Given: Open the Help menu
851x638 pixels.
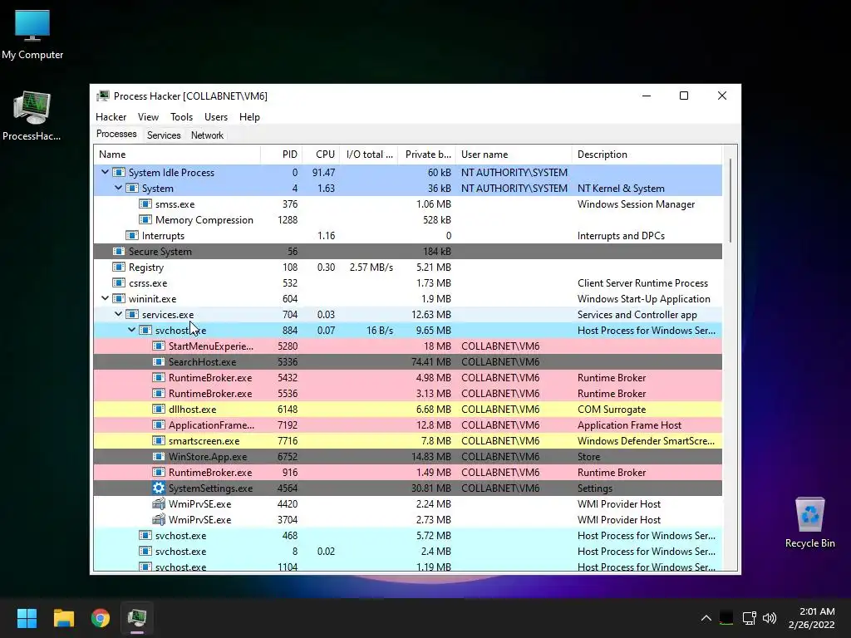Looking at the screenshot, I should [x=249, y=117].
